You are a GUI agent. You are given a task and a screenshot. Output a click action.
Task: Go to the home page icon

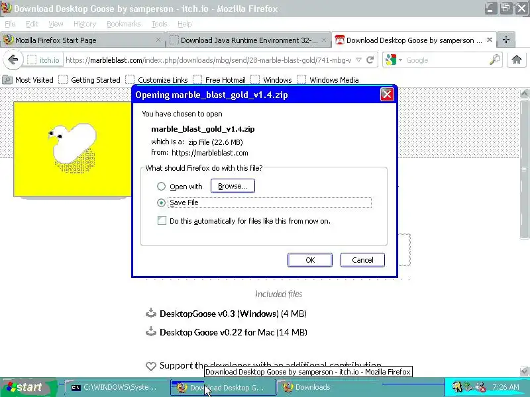point(516,60)
